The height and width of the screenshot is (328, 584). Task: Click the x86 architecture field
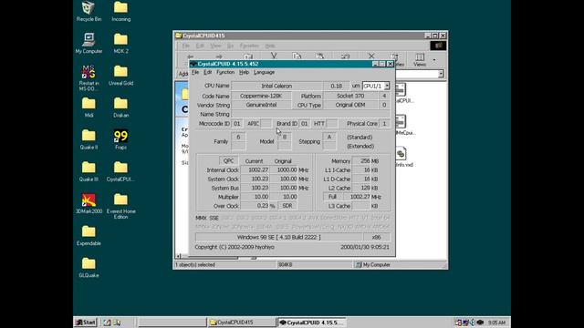[x=377, y=237]
